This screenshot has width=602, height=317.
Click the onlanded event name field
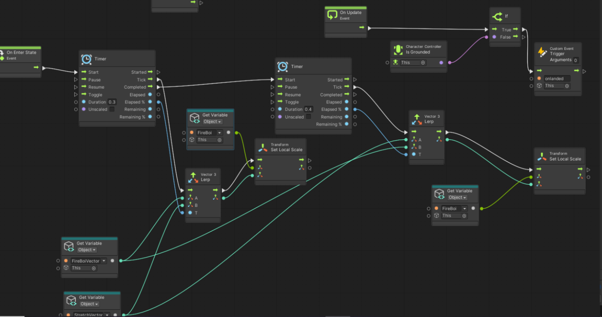click(556, 79)
